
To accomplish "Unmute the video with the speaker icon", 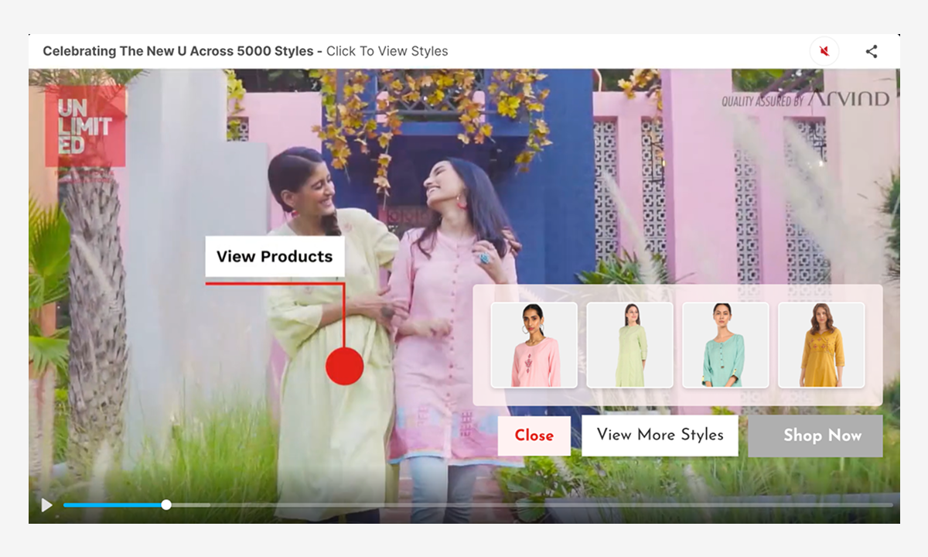I will (824, 52).
